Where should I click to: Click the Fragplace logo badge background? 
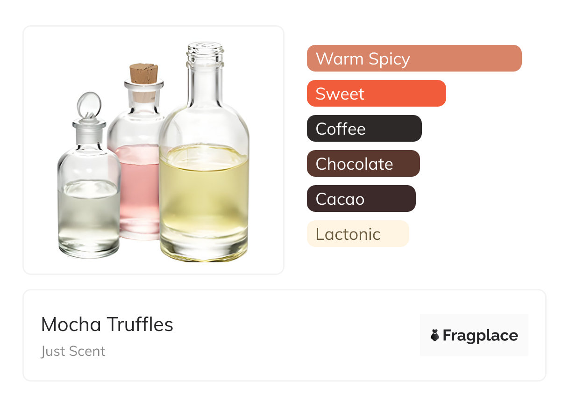(474, 322)
